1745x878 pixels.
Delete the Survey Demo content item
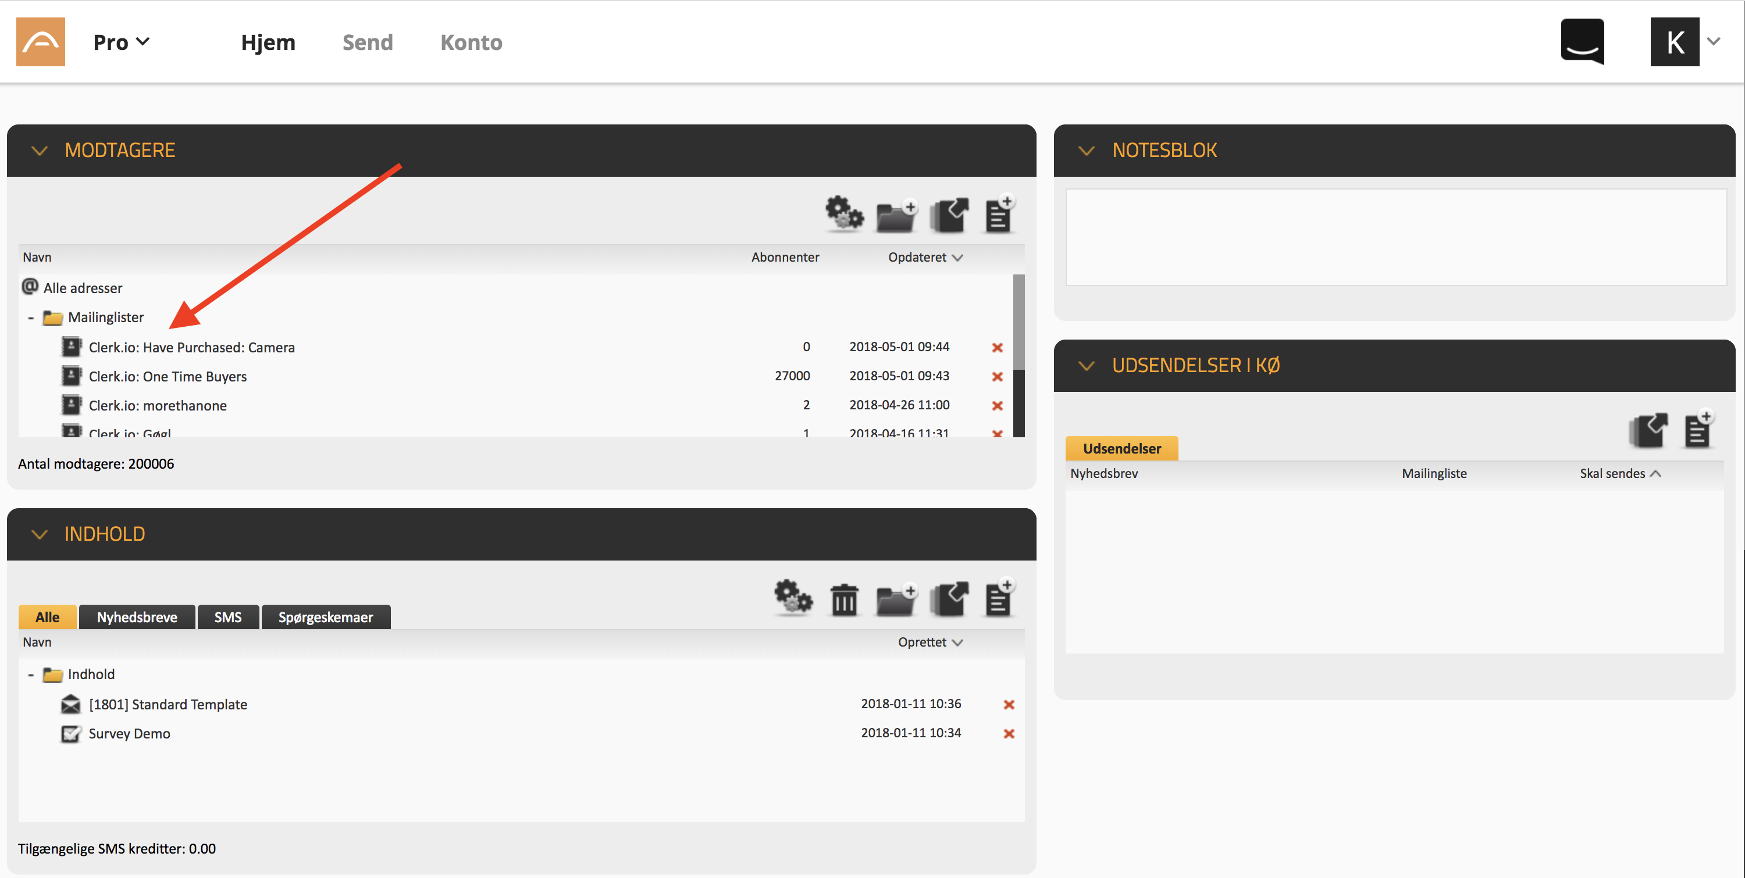(x=1009, y=734)
